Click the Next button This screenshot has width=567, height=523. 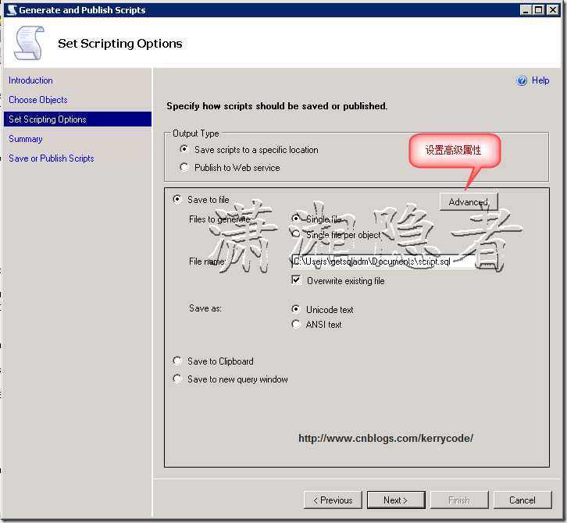pos(396,500)
